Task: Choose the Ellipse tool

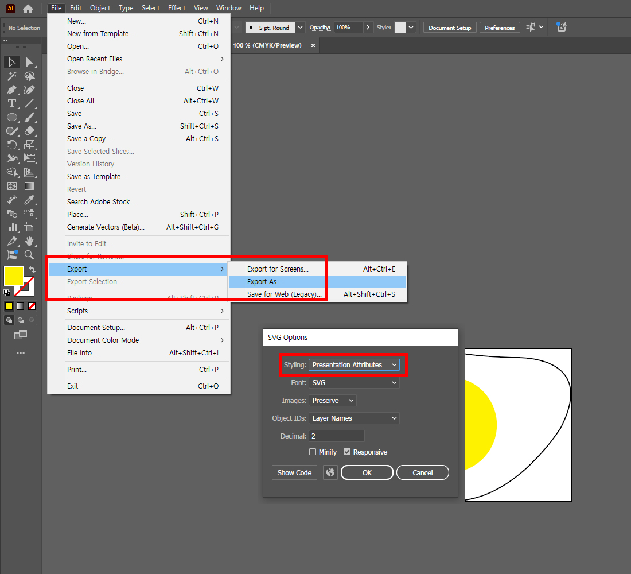Action: (12, 117)
